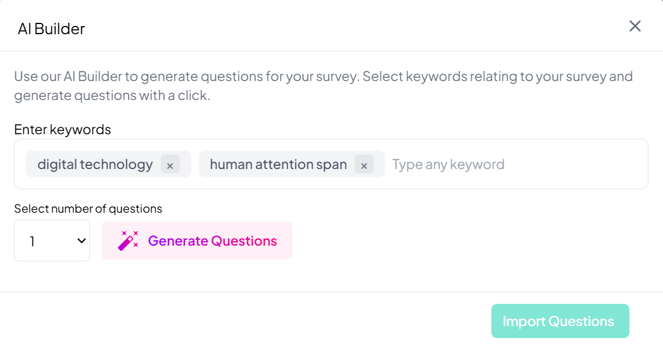Click the Import Questions button
The image size is (663, 345).
tap(560, 321)
